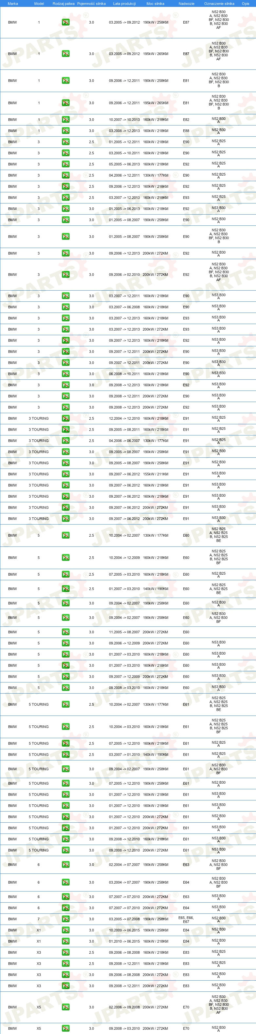The height and width of the screenshot is (1034, 256).
Task: Click the 'E63' cell in 02.2004 row
Action: [186, 865]
